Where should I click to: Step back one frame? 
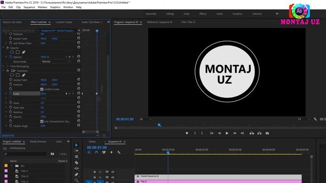pos(220,133)
